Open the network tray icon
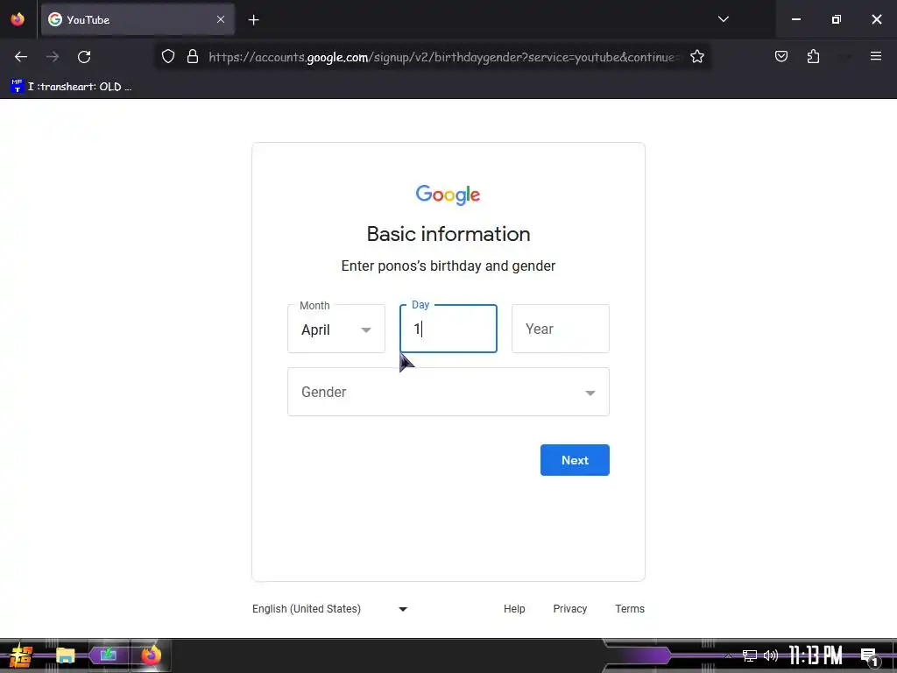Image resolution: width=897 pixels, height=673 pixels. pyautogui.click(x=750, y=655)
